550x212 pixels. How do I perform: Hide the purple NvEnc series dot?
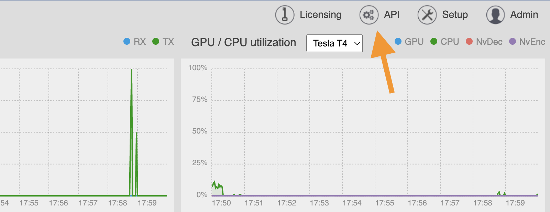click(513, 41)
